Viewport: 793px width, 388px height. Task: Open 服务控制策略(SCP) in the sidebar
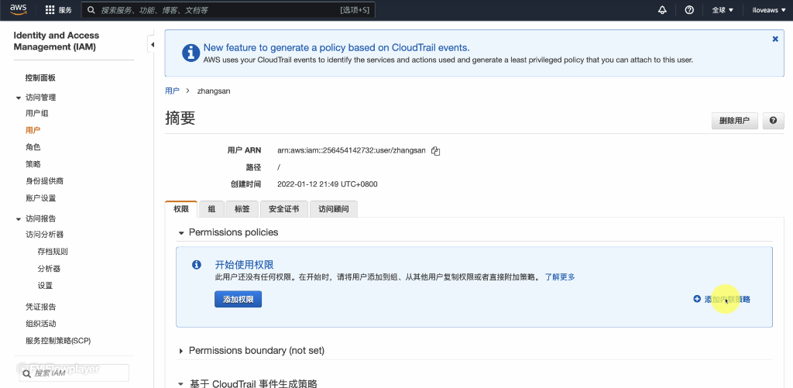[x=57, y=341]
